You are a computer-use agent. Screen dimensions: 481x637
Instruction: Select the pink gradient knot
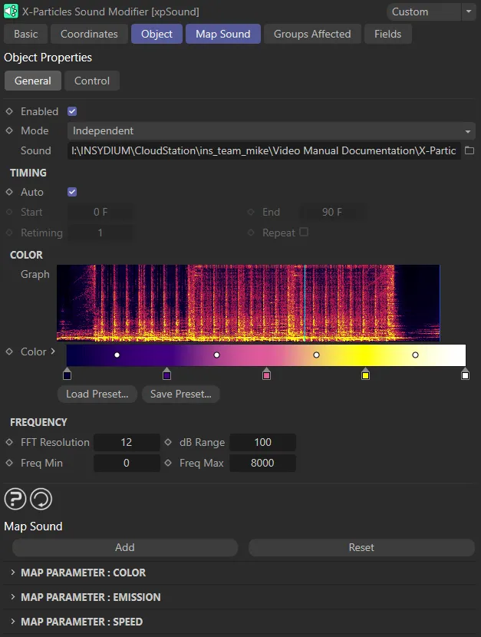[x=266, y=374]
